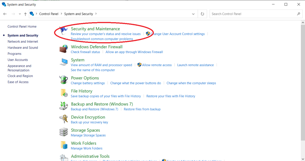This screenshot has width=305, height=161.
Task: Click the Administrative Tools gear icon
Action: pyautogui.click(x=64, y=157)
